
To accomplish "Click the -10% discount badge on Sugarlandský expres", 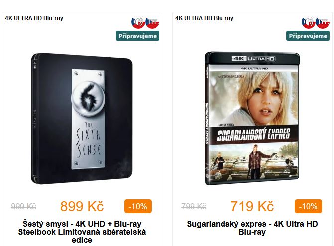I will point(308,206).
